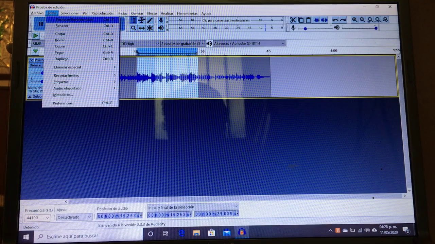Viewport: 435px width, 244px height.
Task: Click the recording meter microphone icon
Action: (x=161, y=20)
